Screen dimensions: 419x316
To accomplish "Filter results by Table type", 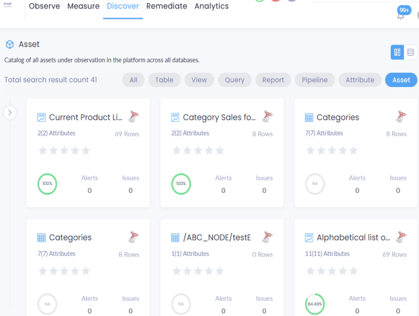I will [x=164, y=80].
